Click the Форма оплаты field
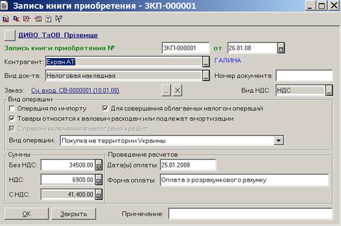 (x=245, y=180)
